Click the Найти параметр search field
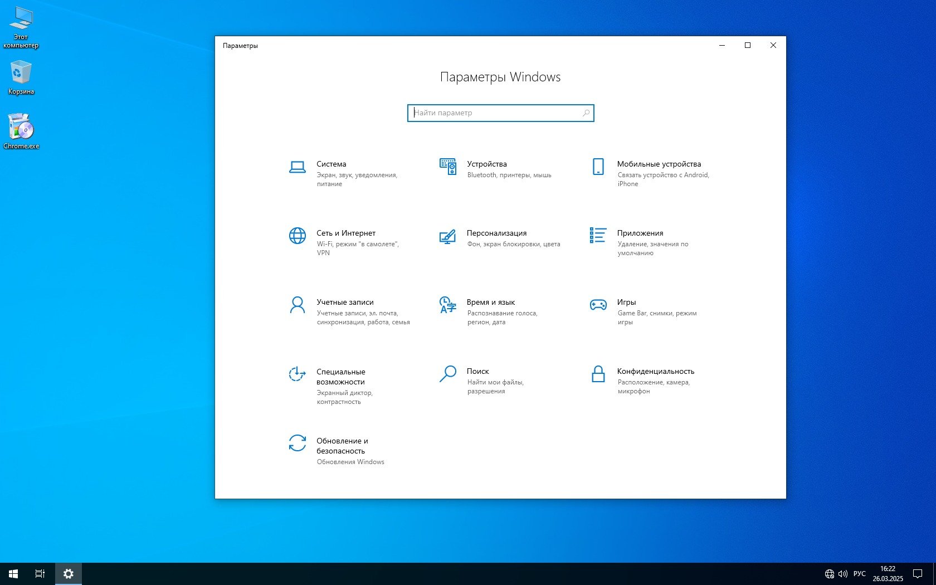Screen dimensions: 936x585 pyautogui.click(x=500, y=113)
